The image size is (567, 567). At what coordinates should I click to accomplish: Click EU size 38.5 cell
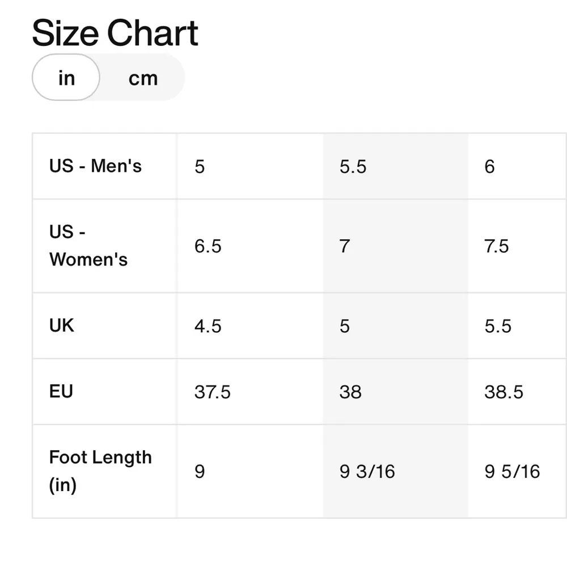[503, 392]
